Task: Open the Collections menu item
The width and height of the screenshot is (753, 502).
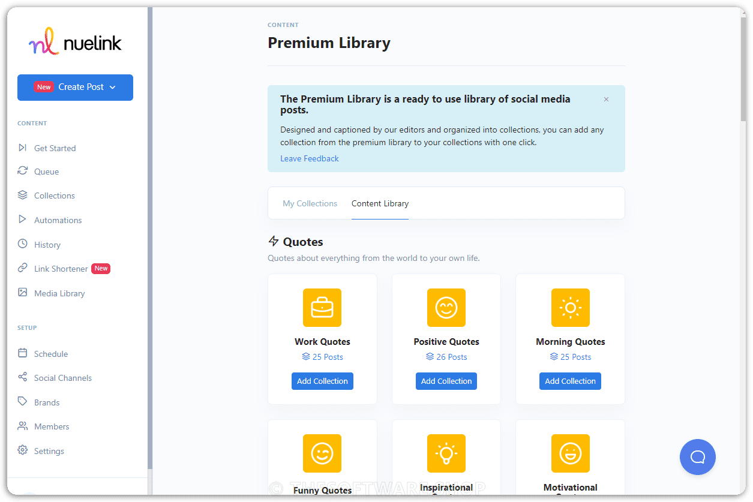Action: pos(55,196)
